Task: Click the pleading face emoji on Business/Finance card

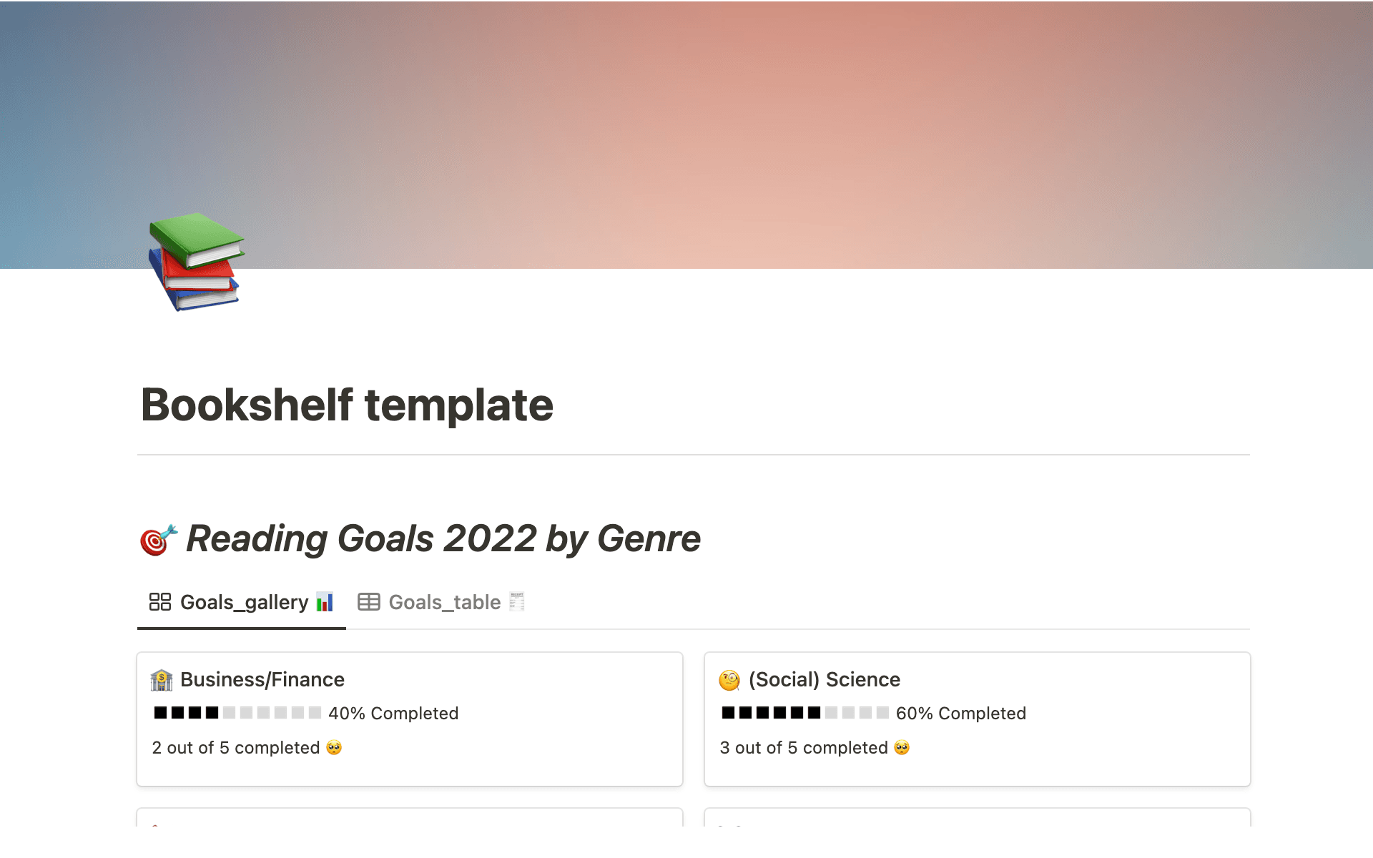Action: [x=334, y=747]
